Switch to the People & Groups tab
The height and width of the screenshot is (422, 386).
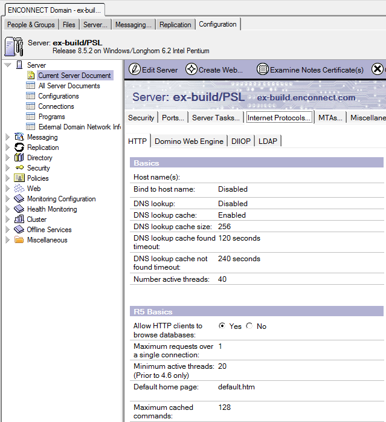tap(31, 25)
